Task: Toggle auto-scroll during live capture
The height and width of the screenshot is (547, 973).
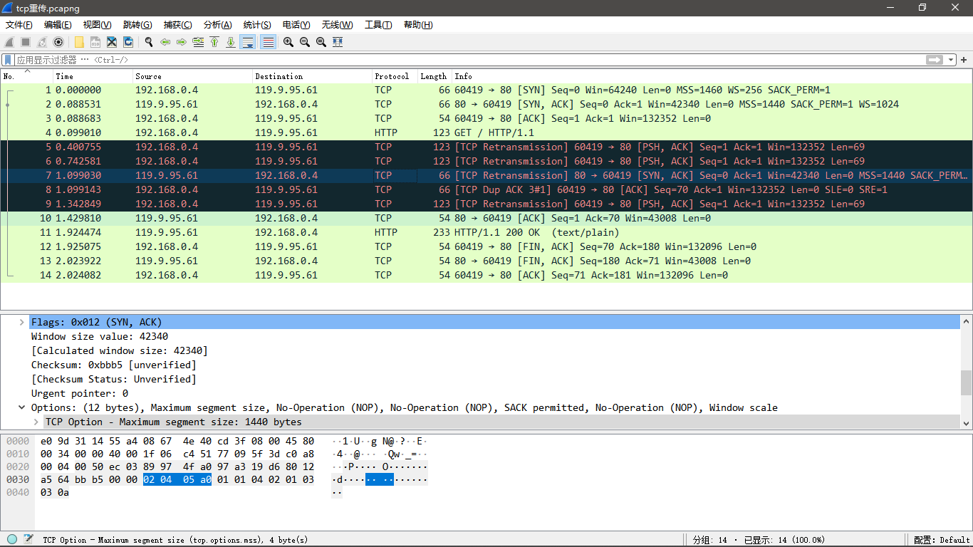Action: point(248,42)
